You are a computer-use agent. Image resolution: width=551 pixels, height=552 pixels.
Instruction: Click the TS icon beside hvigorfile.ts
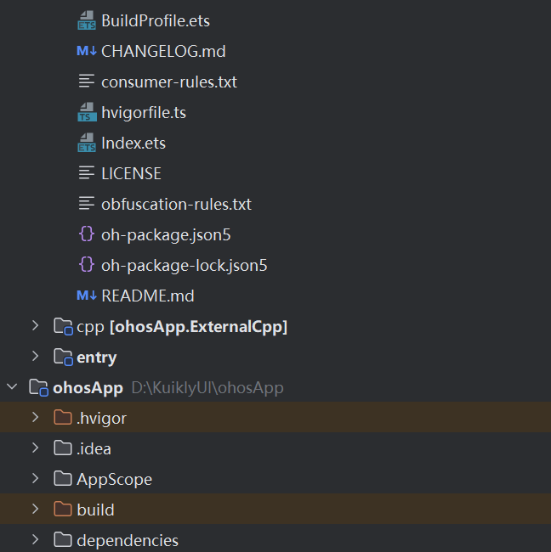87,112
